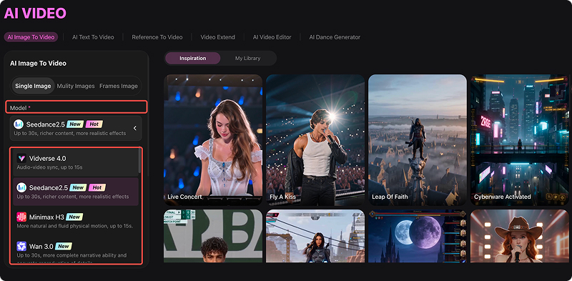The height and width of the screenshot is (281, 572).
Task: Open the AI Video Editor tab
Action: click(x=272, y=37)
